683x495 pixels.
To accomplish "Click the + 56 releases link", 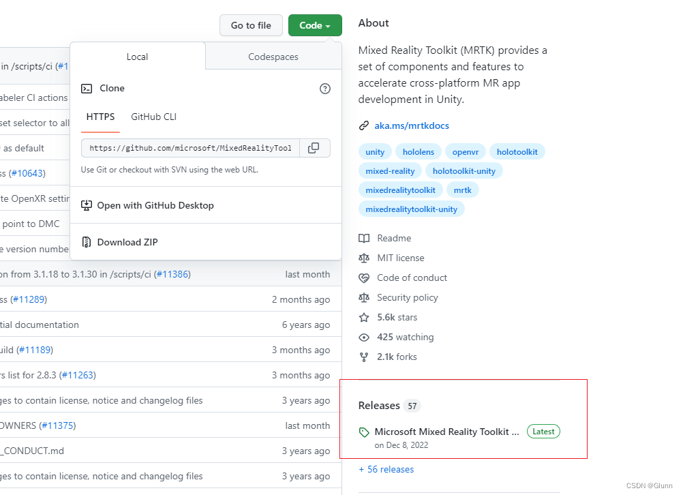I will click(x=386, y=470).
